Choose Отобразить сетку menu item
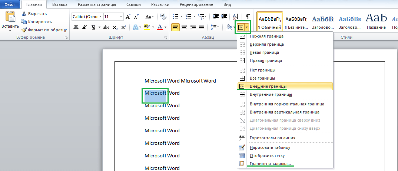The width and height of the screenshot is (398, 171). tap(285, 156)
